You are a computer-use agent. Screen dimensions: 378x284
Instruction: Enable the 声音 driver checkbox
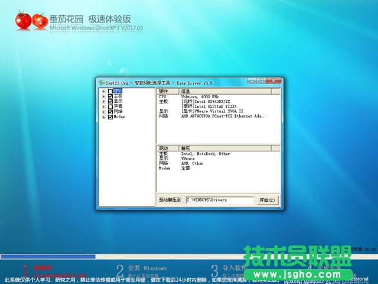(110, 106)
